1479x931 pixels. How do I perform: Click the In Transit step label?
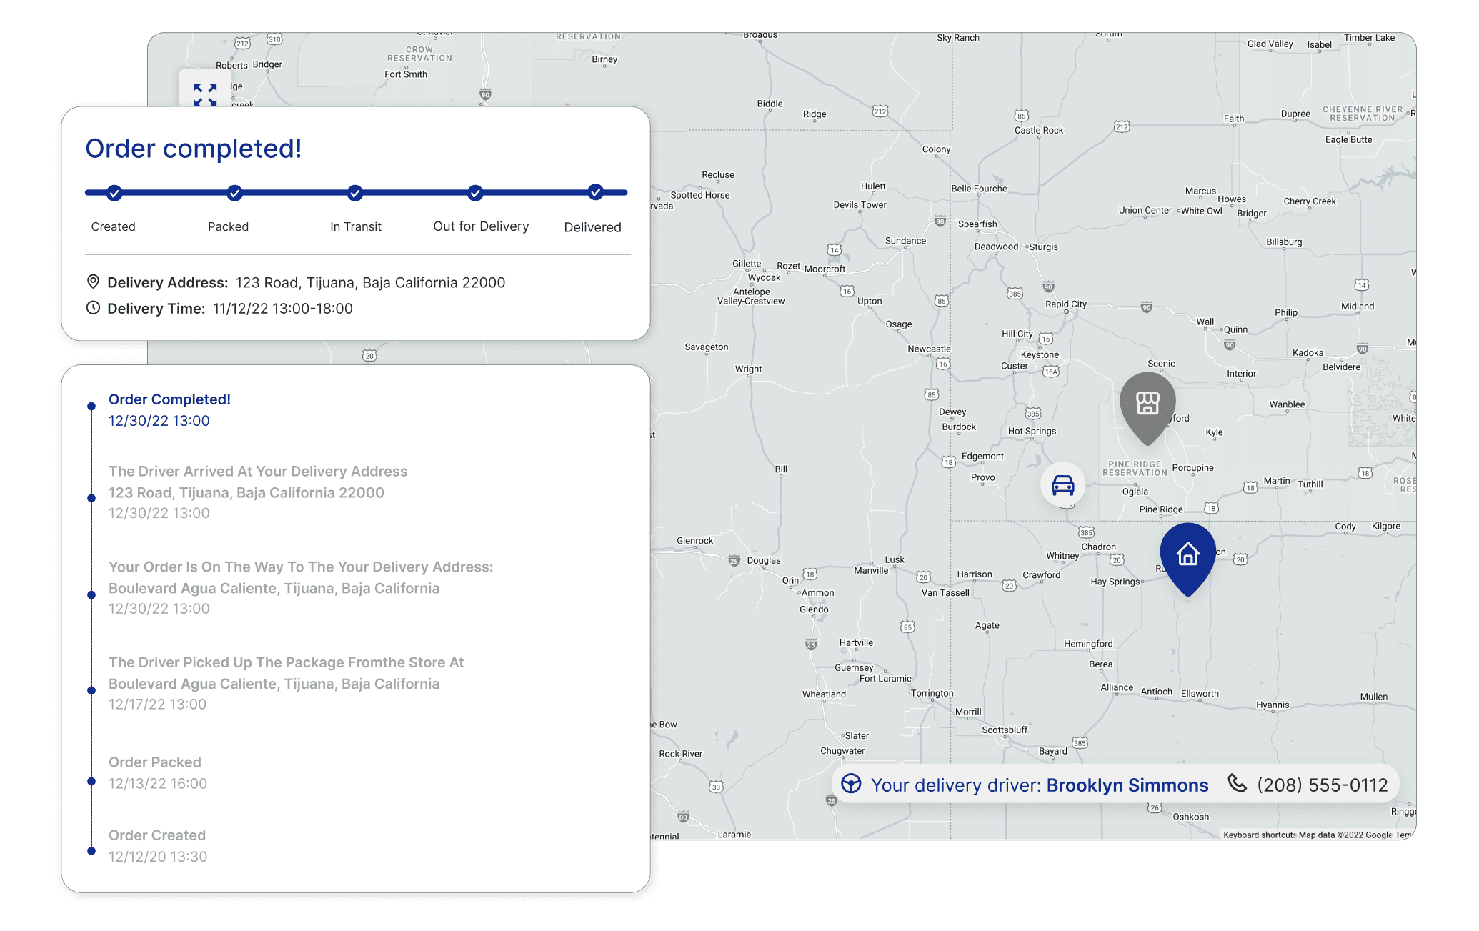coord(356,226)
